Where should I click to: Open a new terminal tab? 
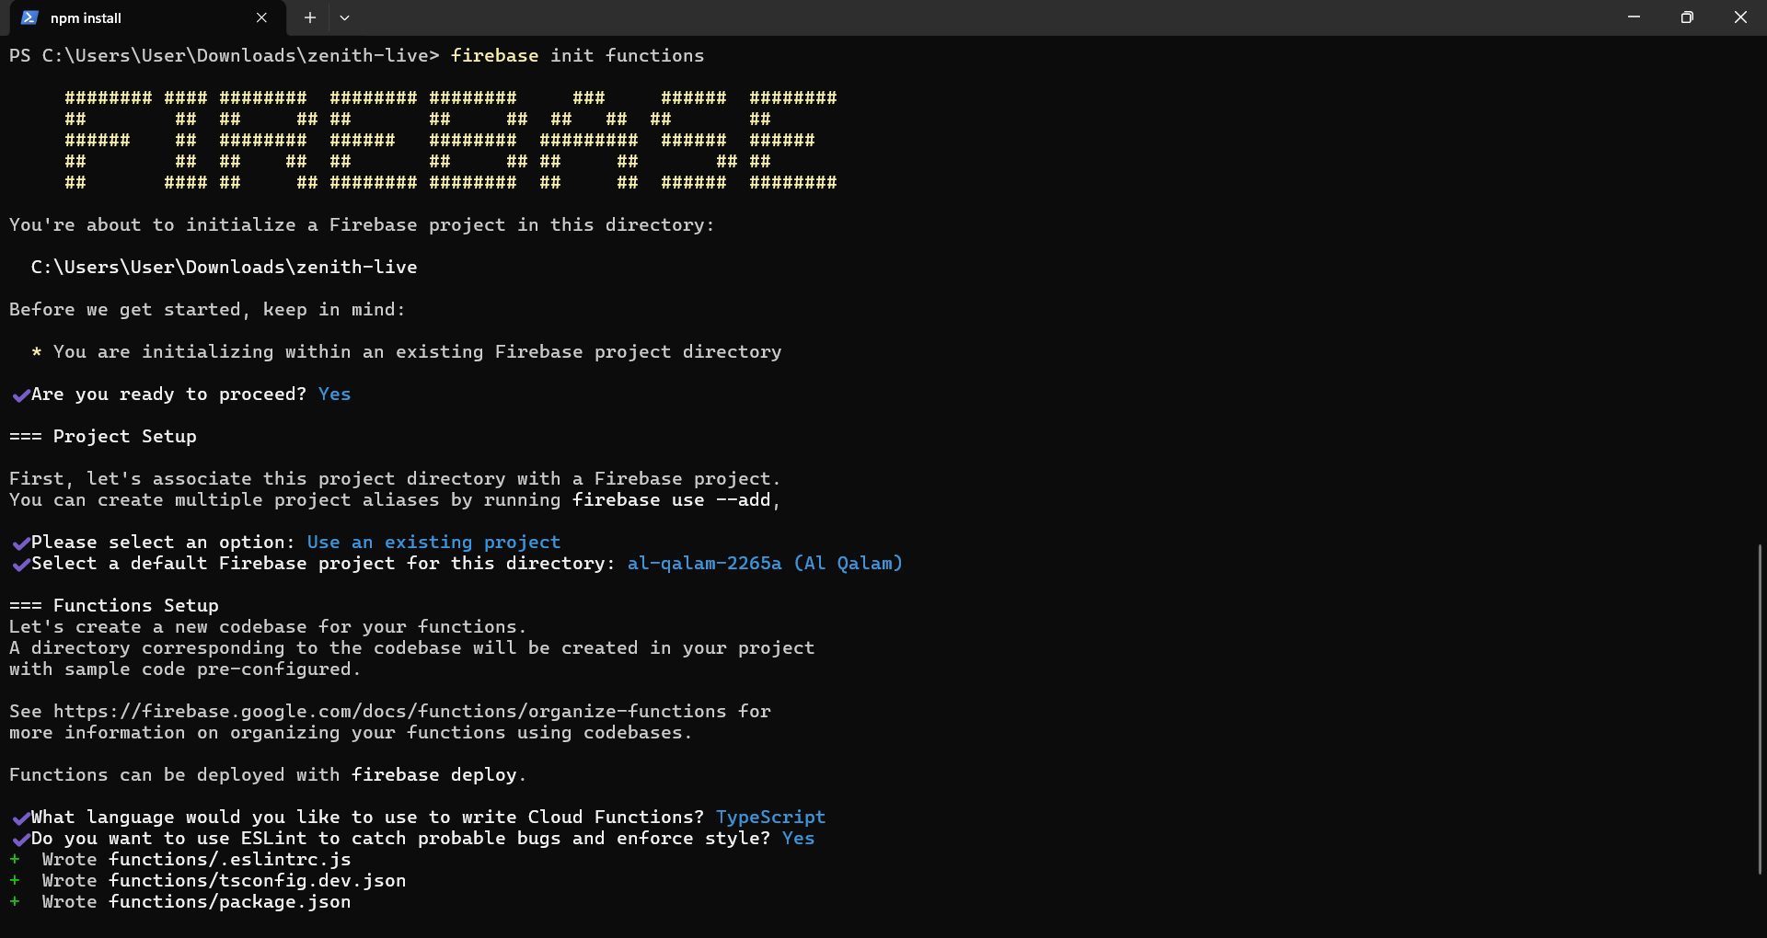point(310,17)
